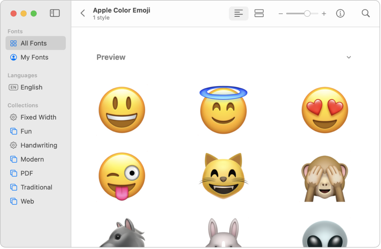This screenshot has width=381, height=249.
Task: Click the rabbit face emoji
Action: point(223,233)
